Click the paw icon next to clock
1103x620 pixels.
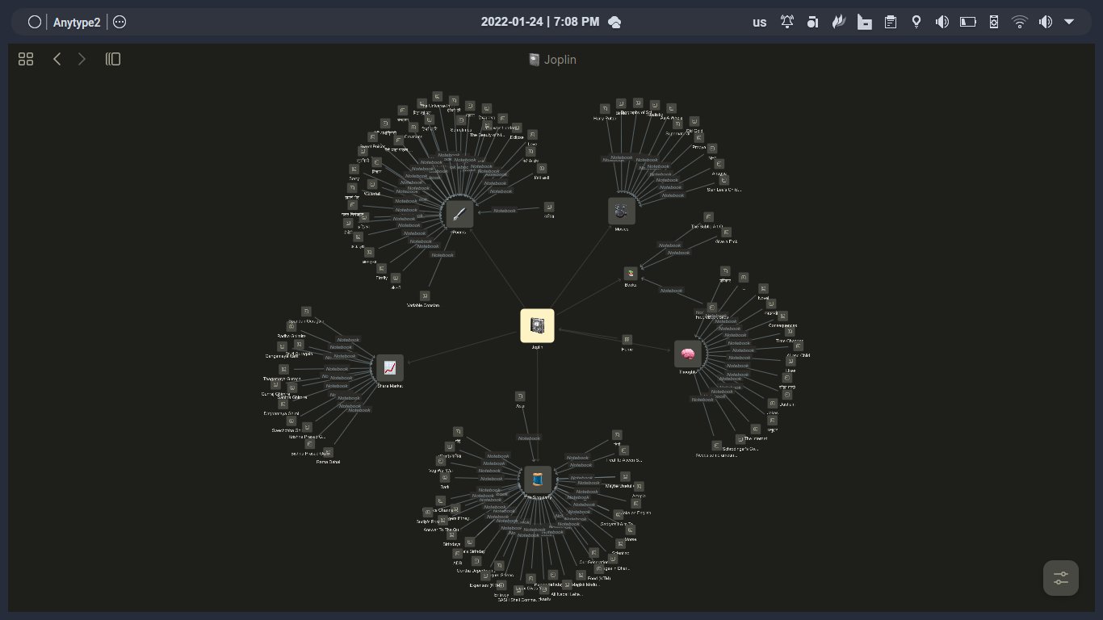[614, 22]
